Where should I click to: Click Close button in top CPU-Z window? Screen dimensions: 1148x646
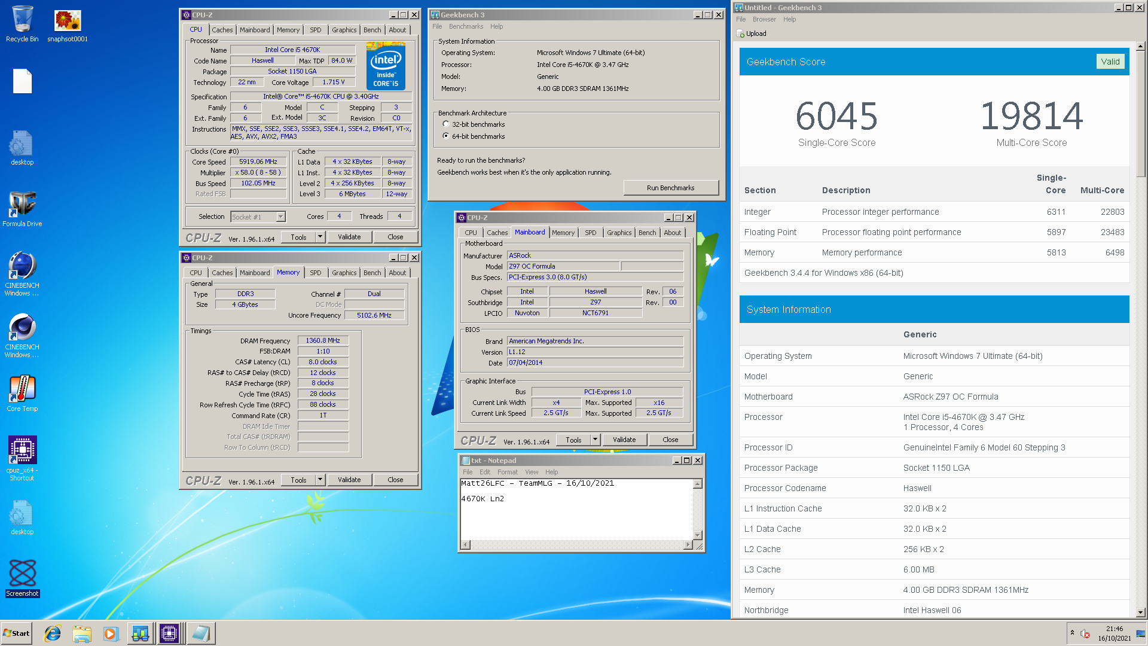(x=395, y=237)
